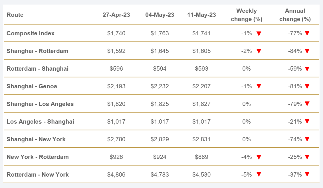
Task: Click red arrow beside -21% annual change
Action: click(307, 122)
